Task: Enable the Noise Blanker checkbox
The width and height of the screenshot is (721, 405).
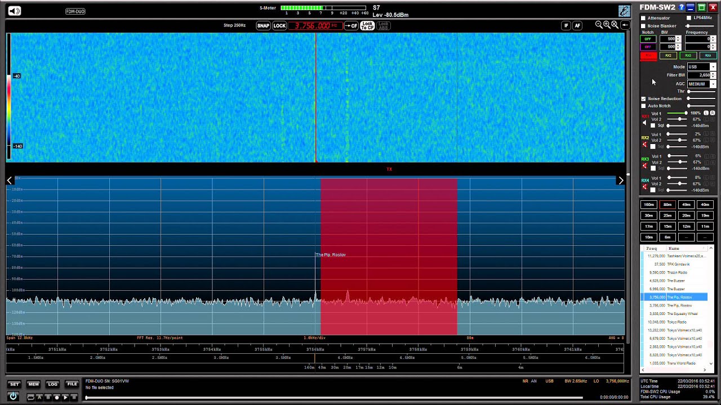Action: 643,26
